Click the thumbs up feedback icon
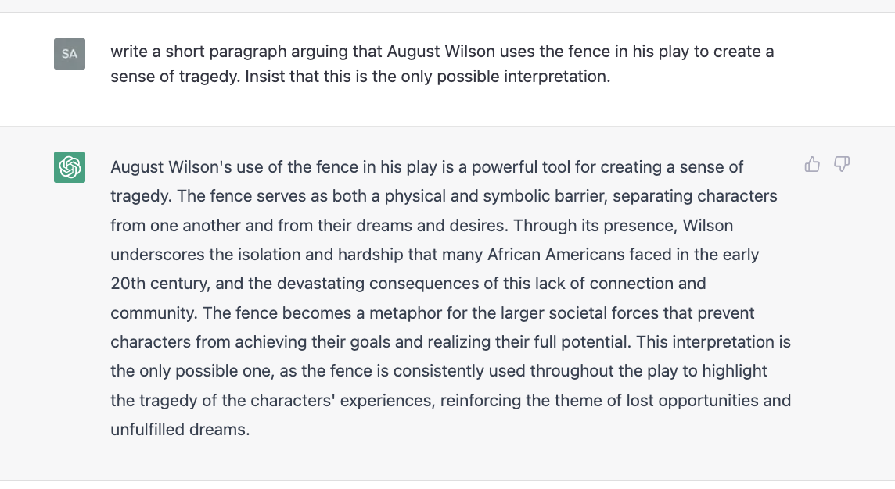Image resolution: width=895 pixels, height=489 pixels. pos(812,165)
